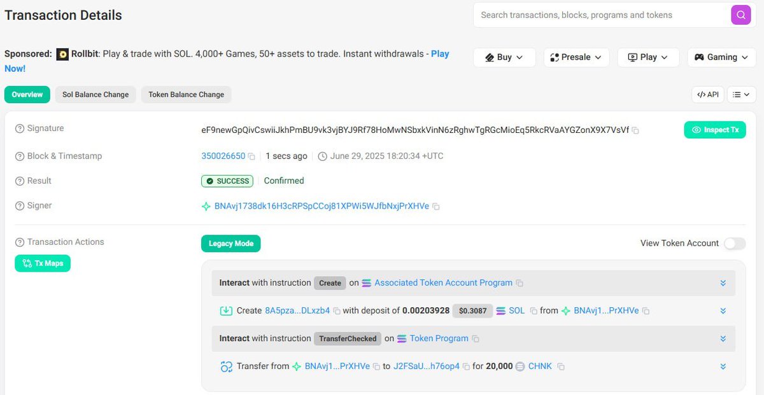Copy the transaction signature
764x395 pixels.
pos(635,130)
